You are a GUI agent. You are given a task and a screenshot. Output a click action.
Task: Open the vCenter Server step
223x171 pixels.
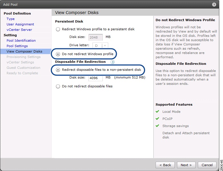tap(19, 30)
